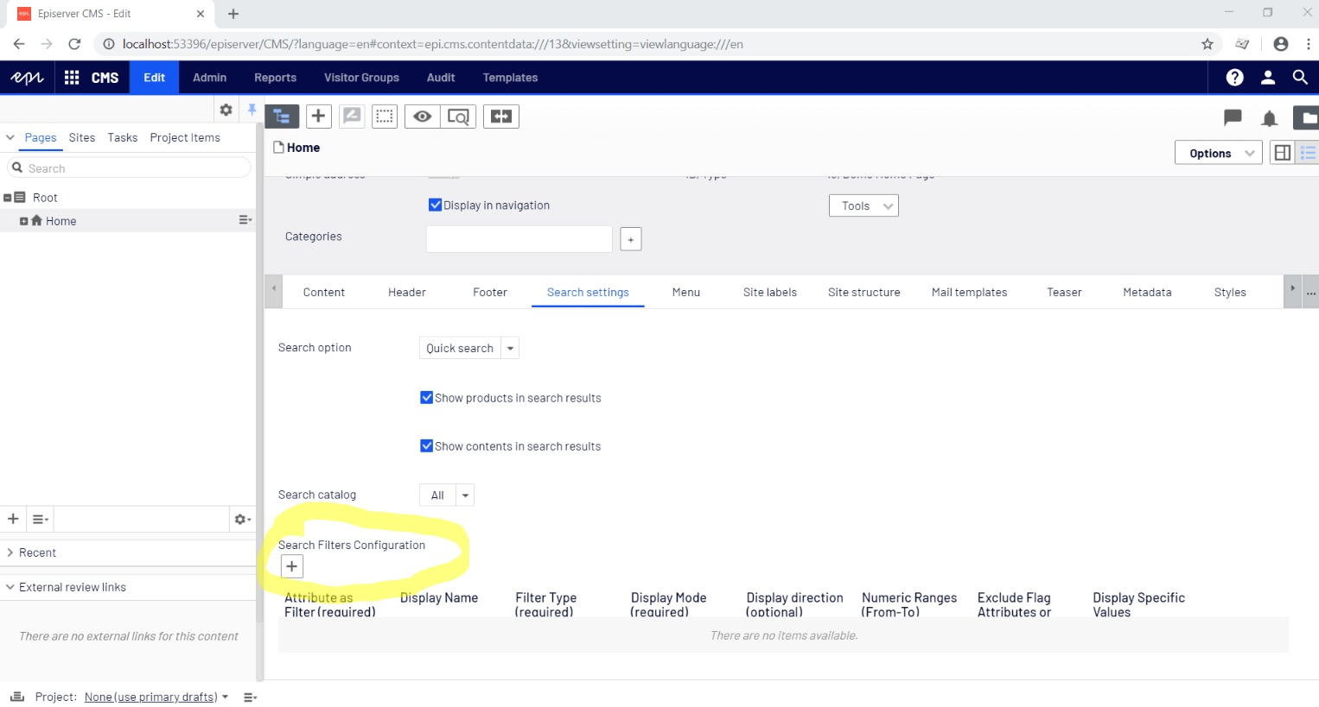Click the Search input in Pages pane
Screen dimensions: 1319x707
[x=130, y=168]
